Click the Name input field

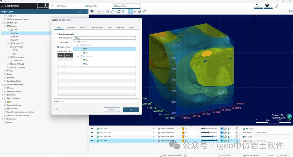(99, 101)
